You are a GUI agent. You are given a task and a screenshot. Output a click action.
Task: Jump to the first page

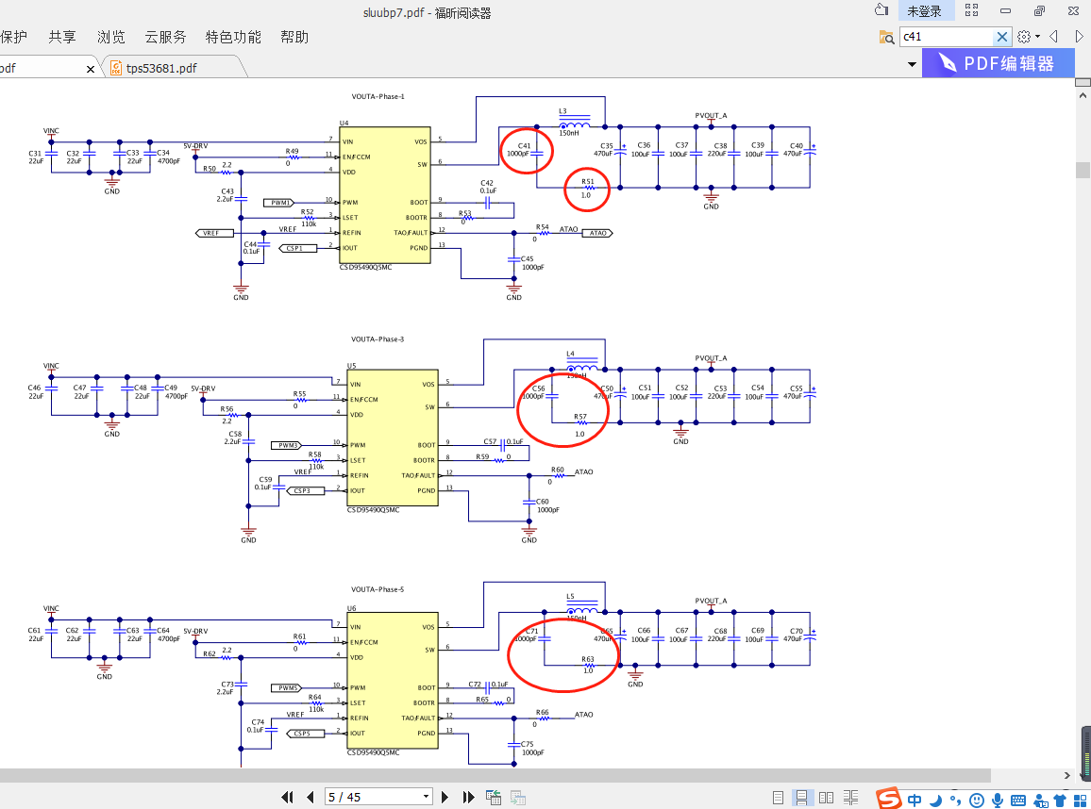click(287, 797)
